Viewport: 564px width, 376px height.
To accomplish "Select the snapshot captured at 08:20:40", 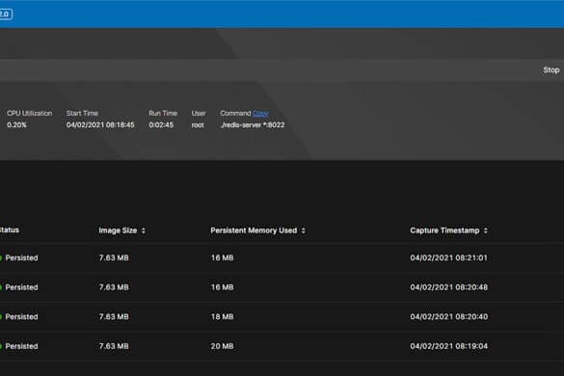I will pyautogui.click(x=282, y=317).
